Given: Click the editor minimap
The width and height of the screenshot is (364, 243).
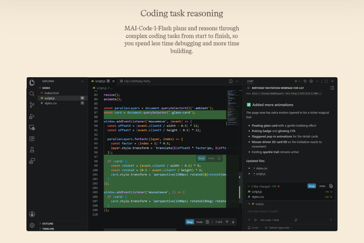Looking at the screenshot, I should point(233,108).
